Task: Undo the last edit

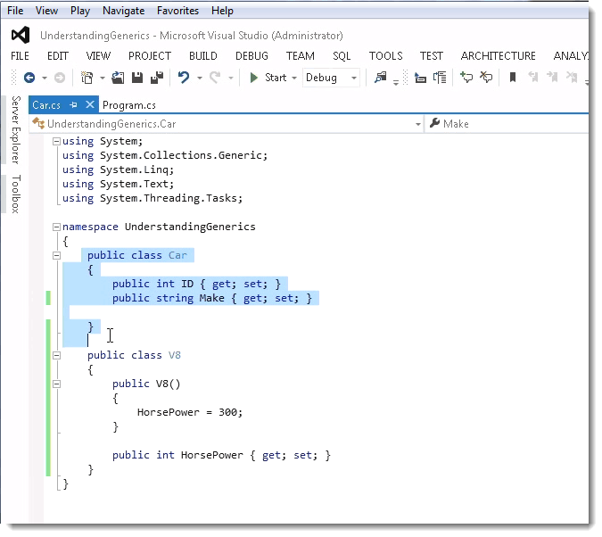Action: pos(184,78)
